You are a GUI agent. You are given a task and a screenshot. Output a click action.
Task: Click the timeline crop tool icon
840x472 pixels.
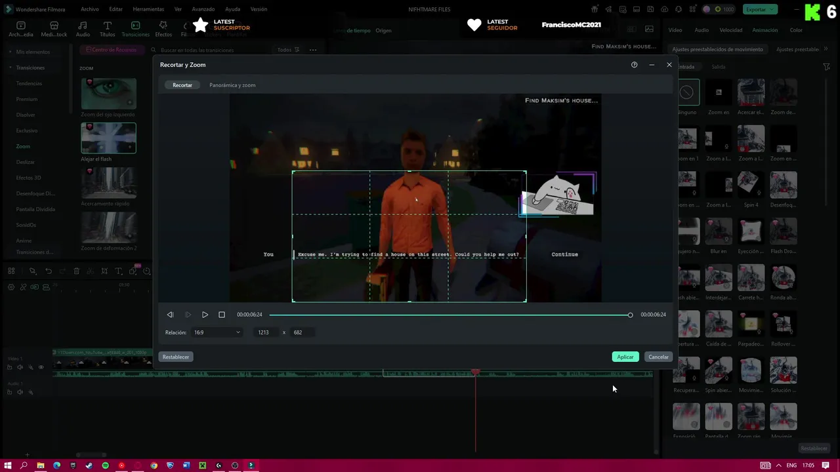104,271
